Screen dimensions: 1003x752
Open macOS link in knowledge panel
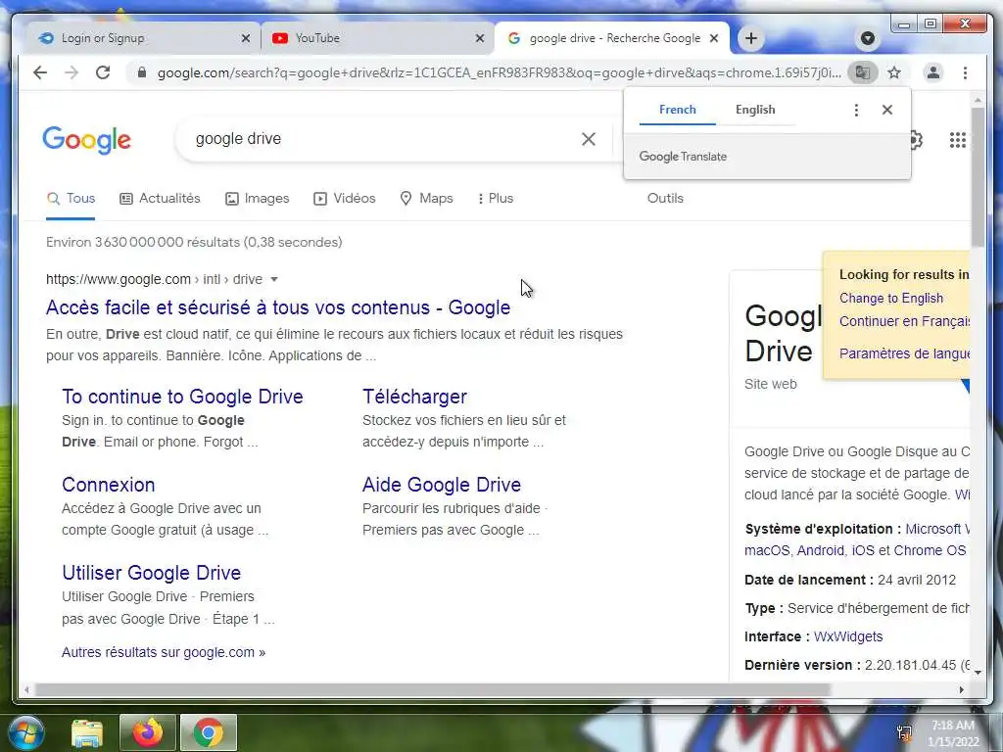click(x=767, y=550)
